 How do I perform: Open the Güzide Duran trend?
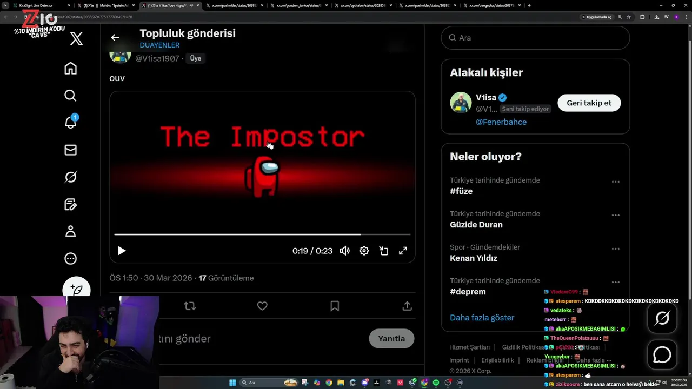tap(476, 225)
